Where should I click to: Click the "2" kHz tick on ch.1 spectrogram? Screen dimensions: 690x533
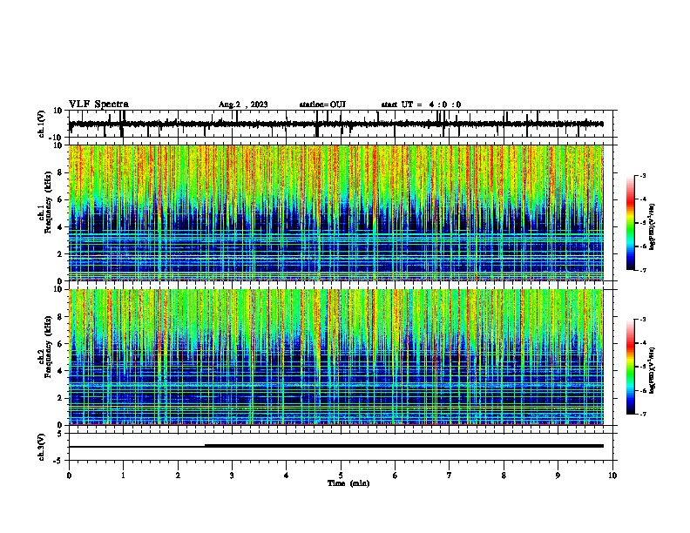coord(60,254)
